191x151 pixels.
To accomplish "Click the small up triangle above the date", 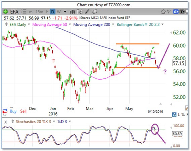I will (160, 103).
